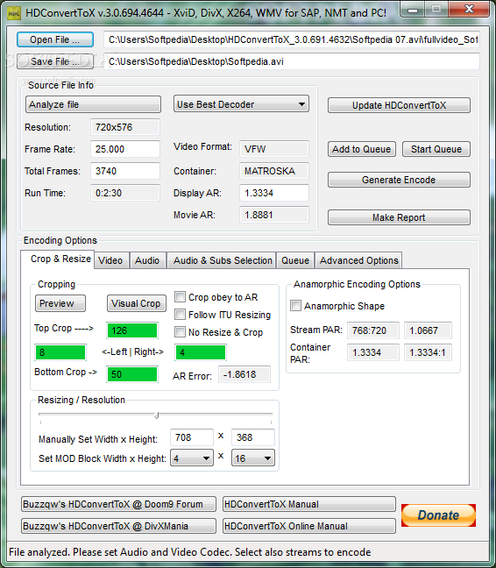Click the green Bottom Crop field
The image size is (496, 568).
tap(132, 374)
